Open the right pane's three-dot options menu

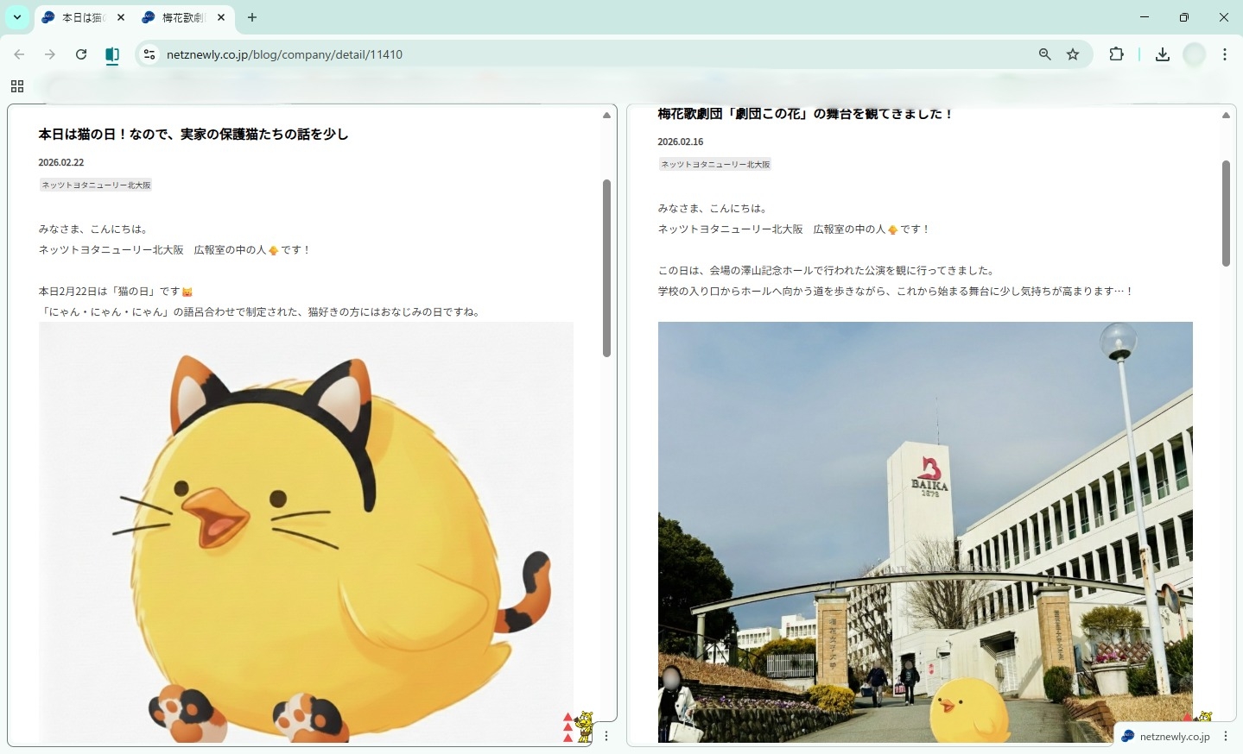point(1226,736)
